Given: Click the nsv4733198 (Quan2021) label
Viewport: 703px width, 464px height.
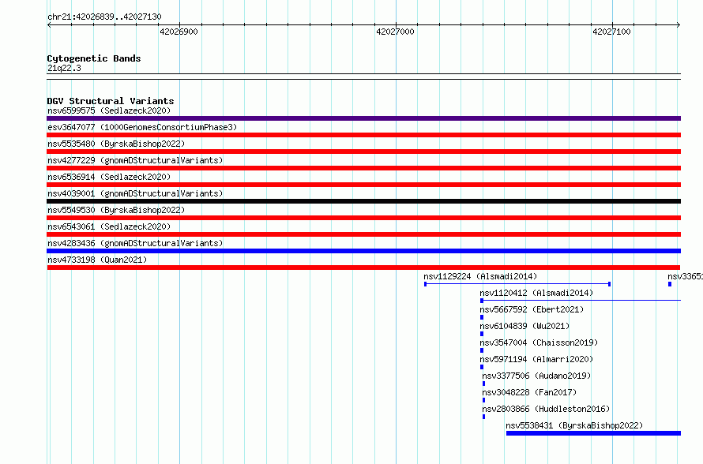Looking at the screenshot, I should point(97,260).
